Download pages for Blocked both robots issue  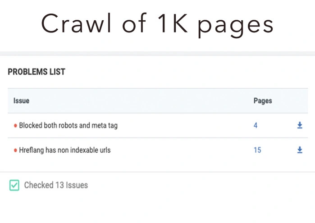tap(300, 126)
